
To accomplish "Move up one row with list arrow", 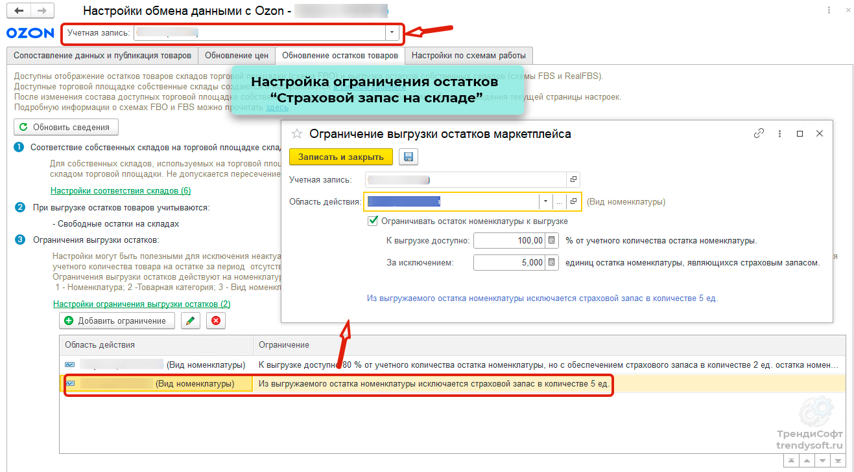I will [807, 460].
